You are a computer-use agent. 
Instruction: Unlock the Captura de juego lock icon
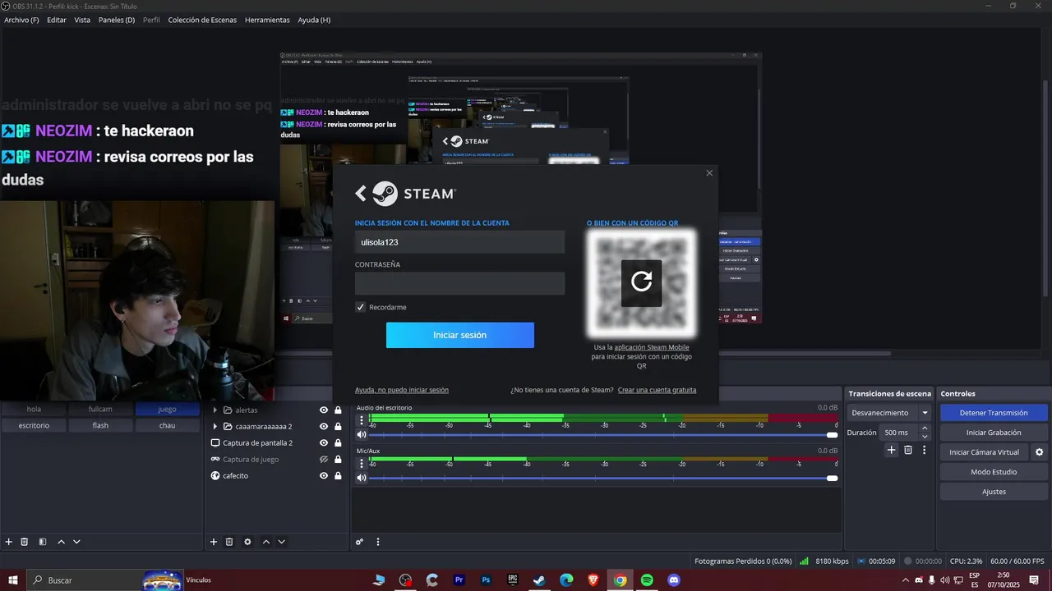[338, 460]
